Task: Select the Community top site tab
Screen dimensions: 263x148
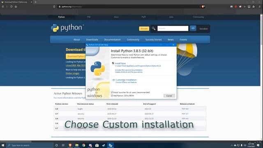Action: [x=198, y=17]
